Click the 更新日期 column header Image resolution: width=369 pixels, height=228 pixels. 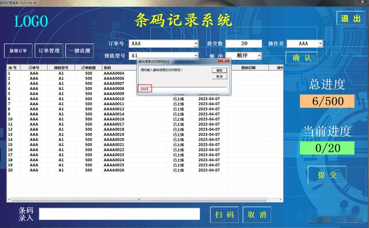[x=248, y=68]
